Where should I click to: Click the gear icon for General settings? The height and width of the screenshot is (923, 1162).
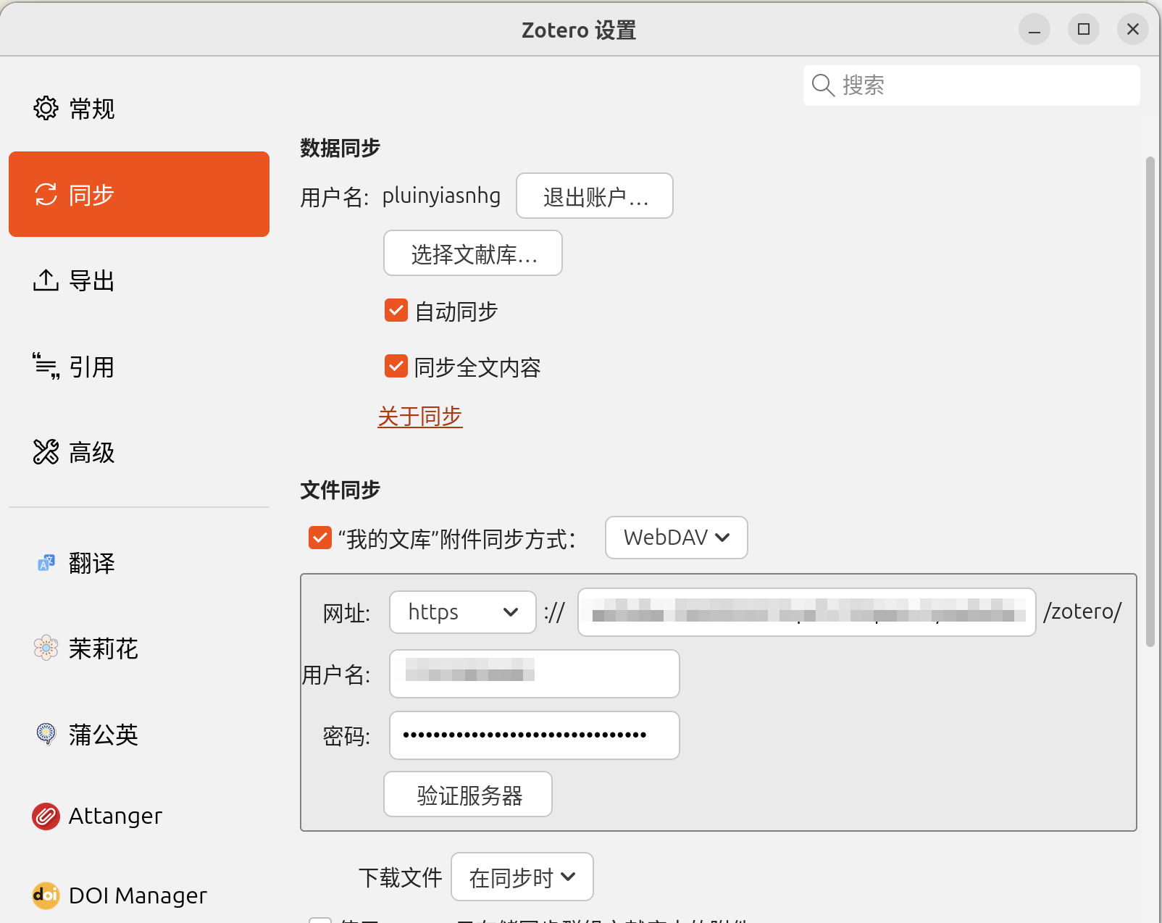(x=46, y=109)
